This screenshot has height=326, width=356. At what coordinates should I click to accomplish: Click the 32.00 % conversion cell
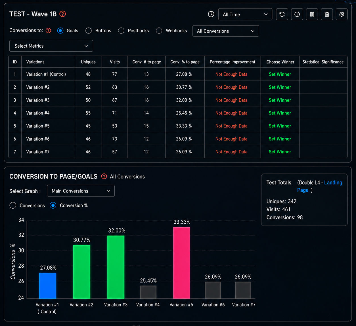(184, 100)
